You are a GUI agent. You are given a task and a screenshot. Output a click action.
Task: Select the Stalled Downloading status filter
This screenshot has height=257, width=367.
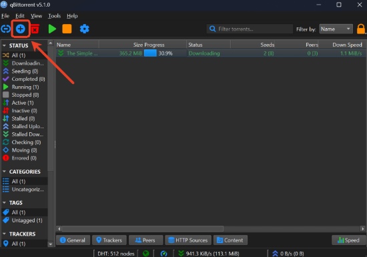pyautogui.click(x=24, y=134)
